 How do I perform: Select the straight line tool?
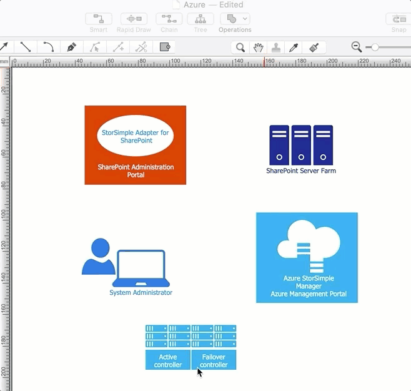click(26, 47)
